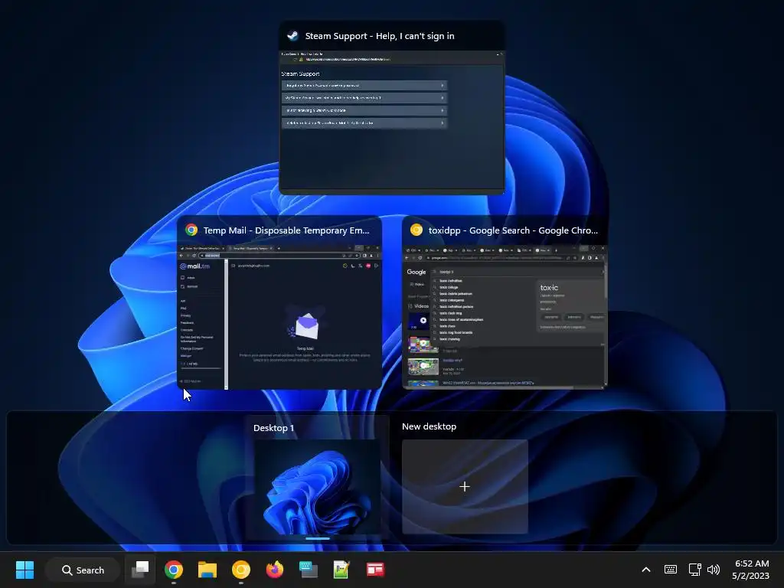Open the volume tray icon
The height and width of the screenshot is (588, 784).
tap(714, 570)
